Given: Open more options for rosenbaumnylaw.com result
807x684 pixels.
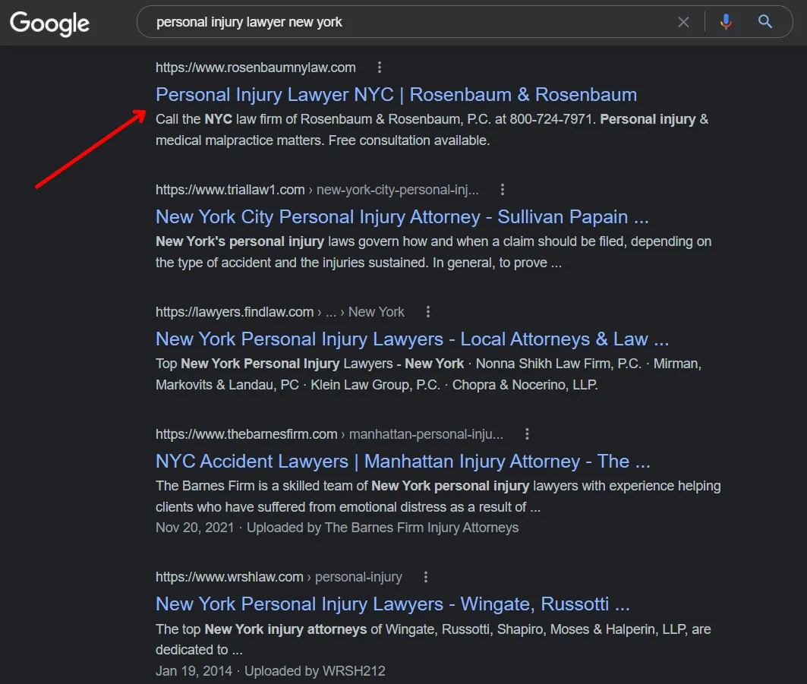Looking at the screenshot, I should tap(380, 68).
